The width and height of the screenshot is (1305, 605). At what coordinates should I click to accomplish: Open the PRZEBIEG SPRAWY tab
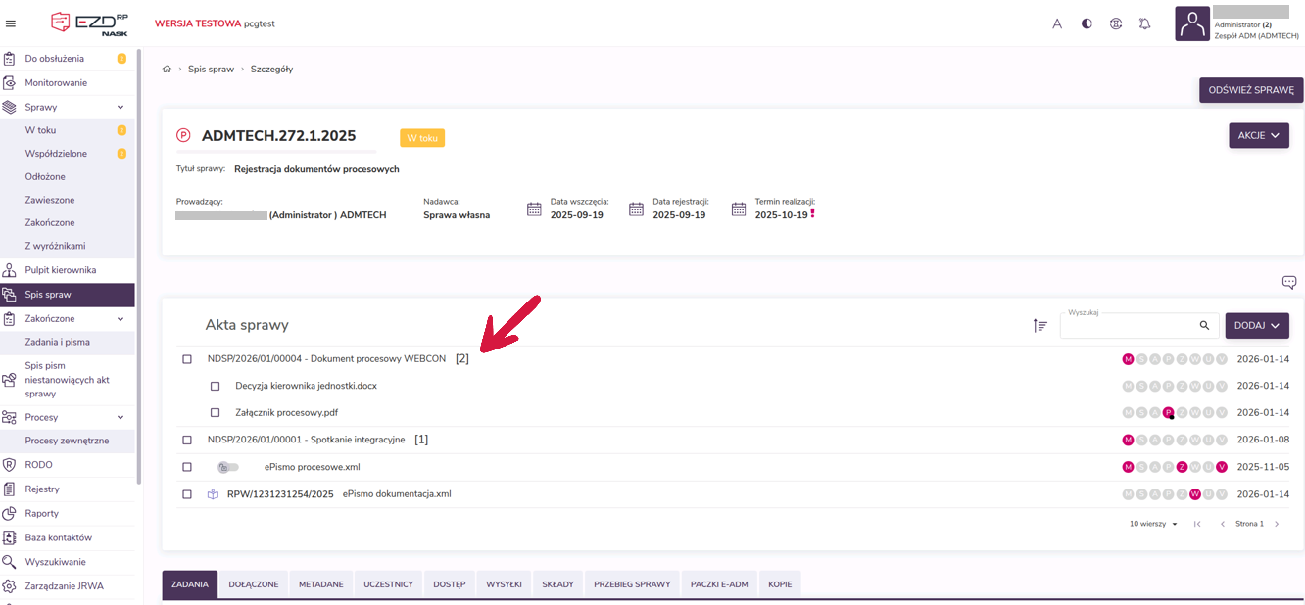click(x=632, y=584)
